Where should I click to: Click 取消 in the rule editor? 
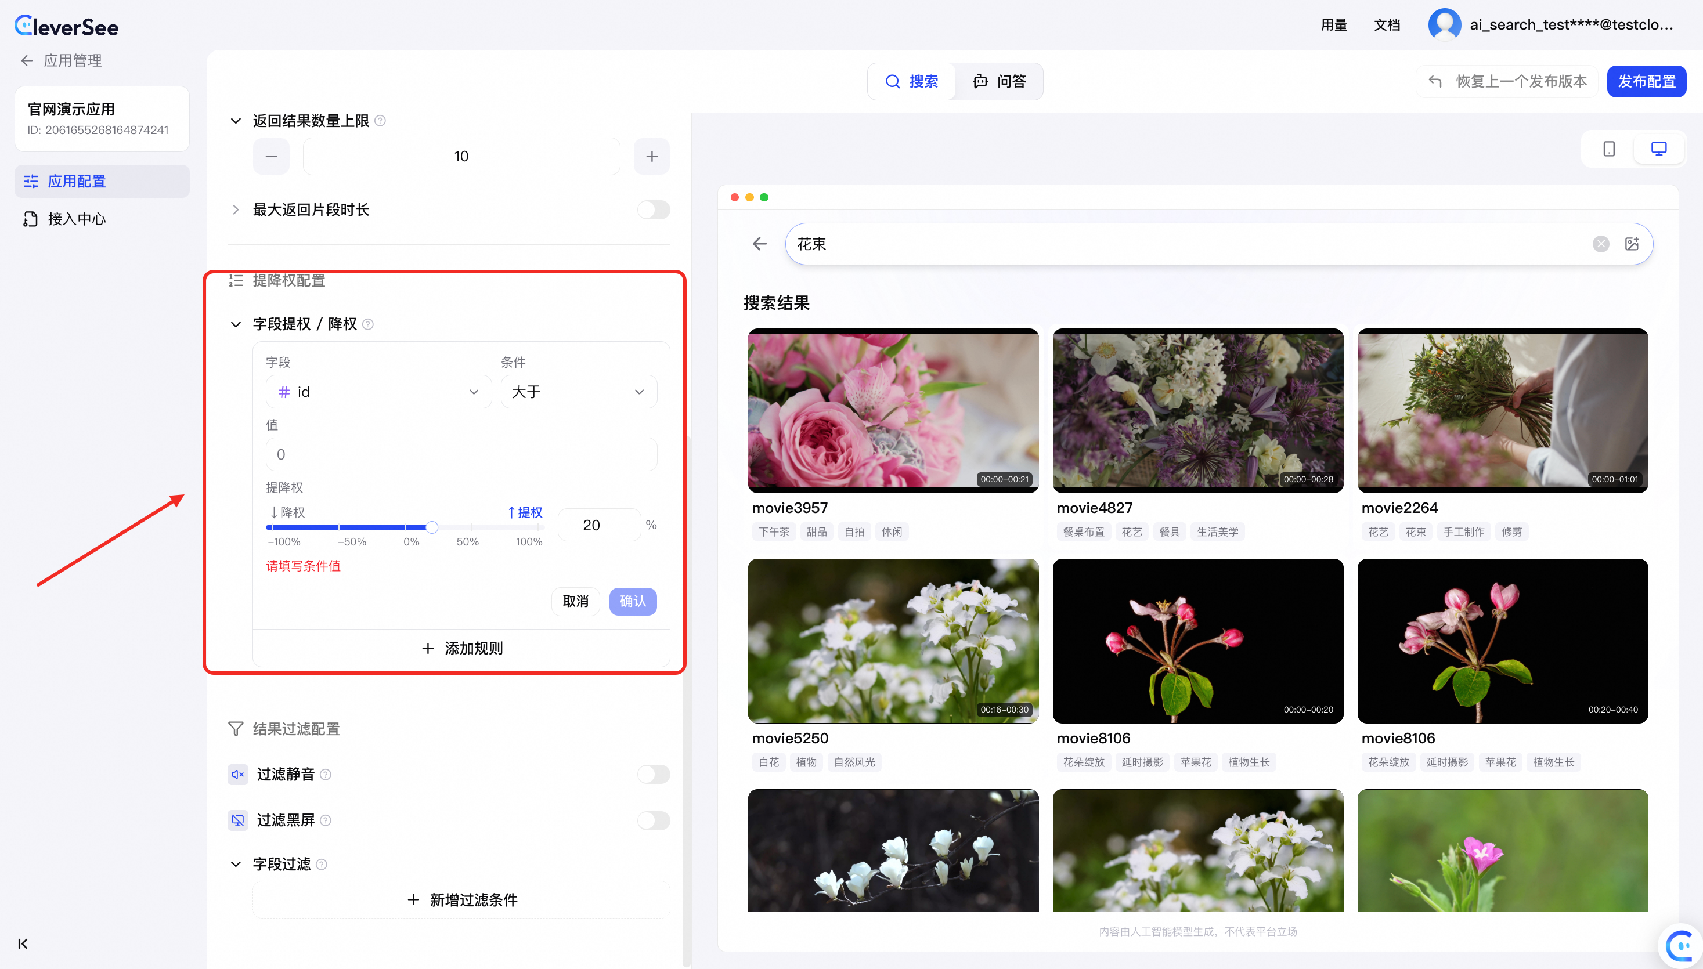(575, 601)
